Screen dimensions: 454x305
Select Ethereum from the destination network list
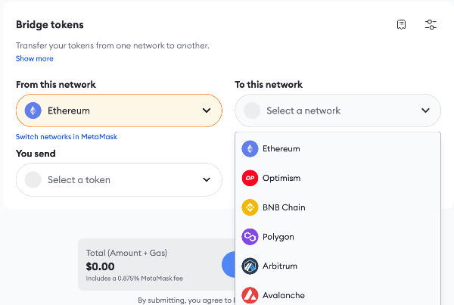(281, 149)
